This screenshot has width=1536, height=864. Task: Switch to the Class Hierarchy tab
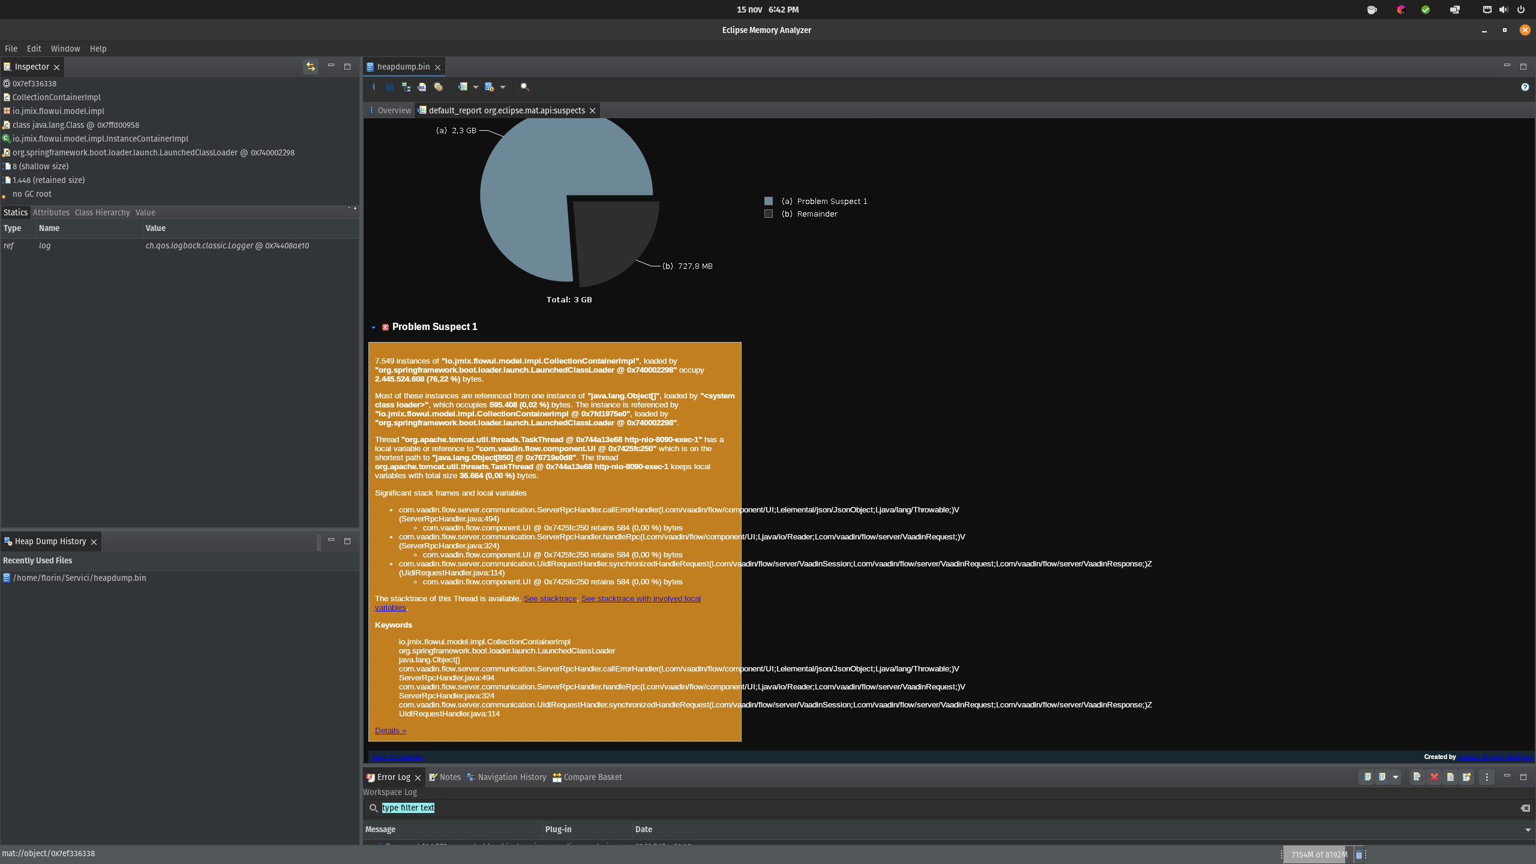(x=102, y=212)
